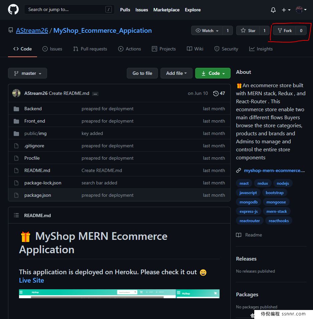
Task: Go to Marketplace
Action: click(x=166, y=10)
